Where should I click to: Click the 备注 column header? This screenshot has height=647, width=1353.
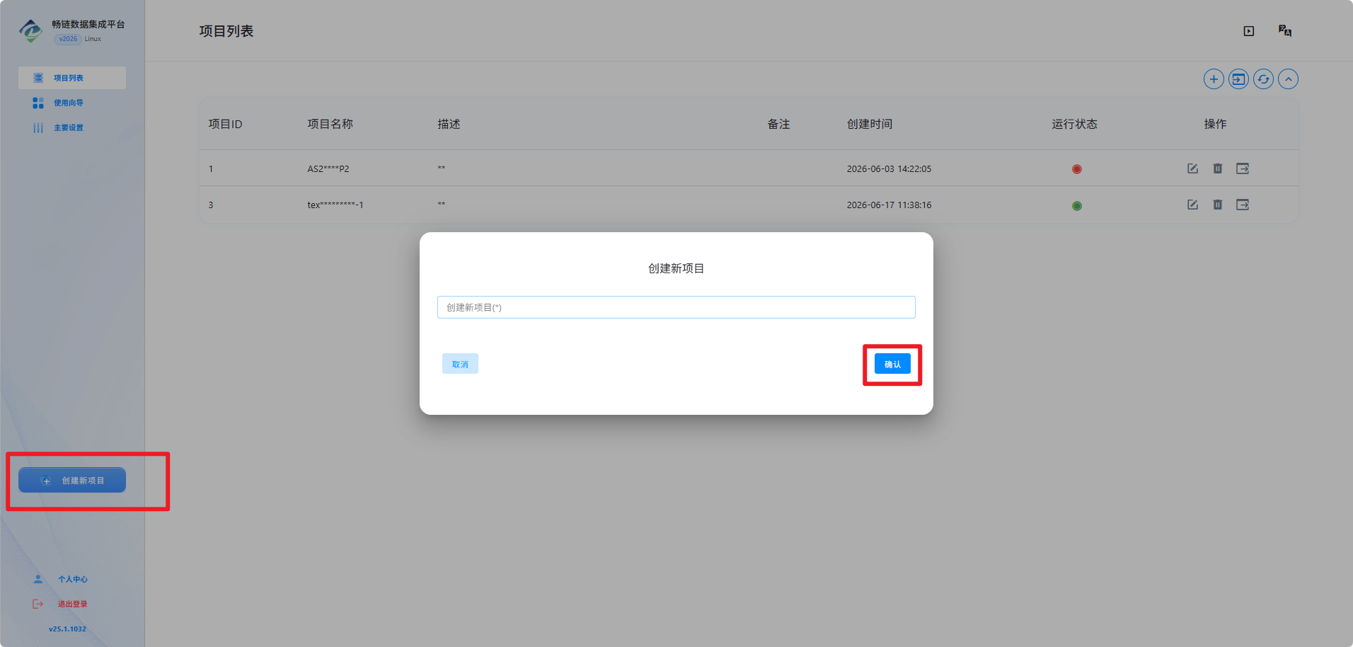[778, 124]
